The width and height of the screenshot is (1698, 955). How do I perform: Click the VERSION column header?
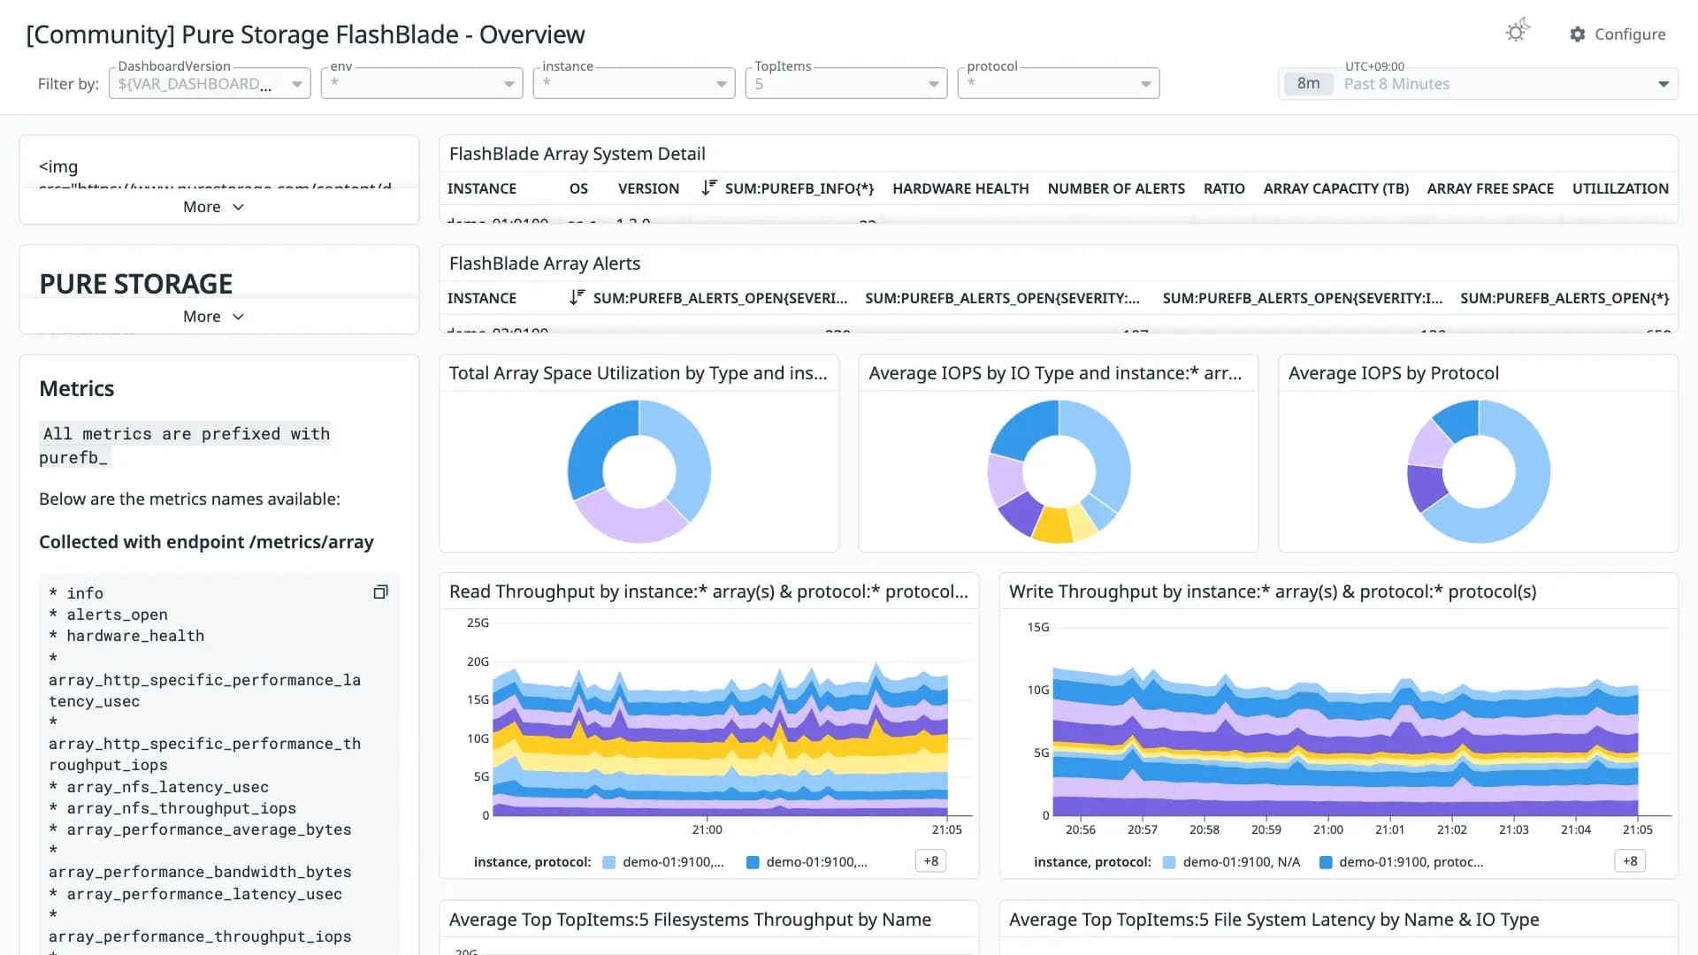pyautogui.click(x=648, y=188)
